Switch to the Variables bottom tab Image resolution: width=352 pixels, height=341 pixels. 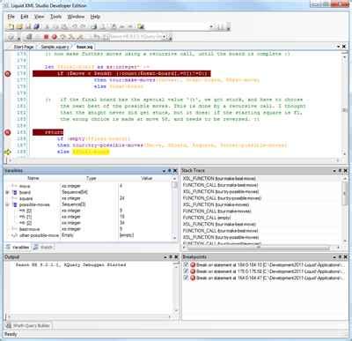(18, 248)
